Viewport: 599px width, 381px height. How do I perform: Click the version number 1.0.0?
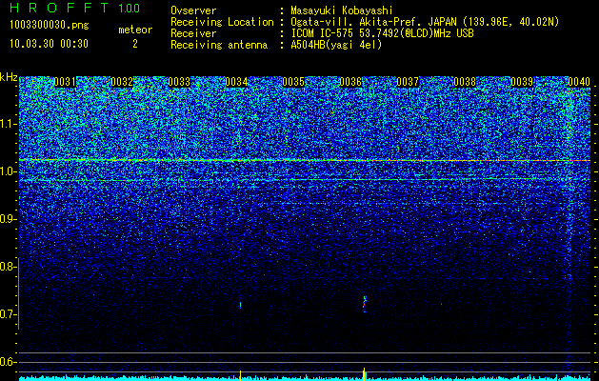(129, 8)
